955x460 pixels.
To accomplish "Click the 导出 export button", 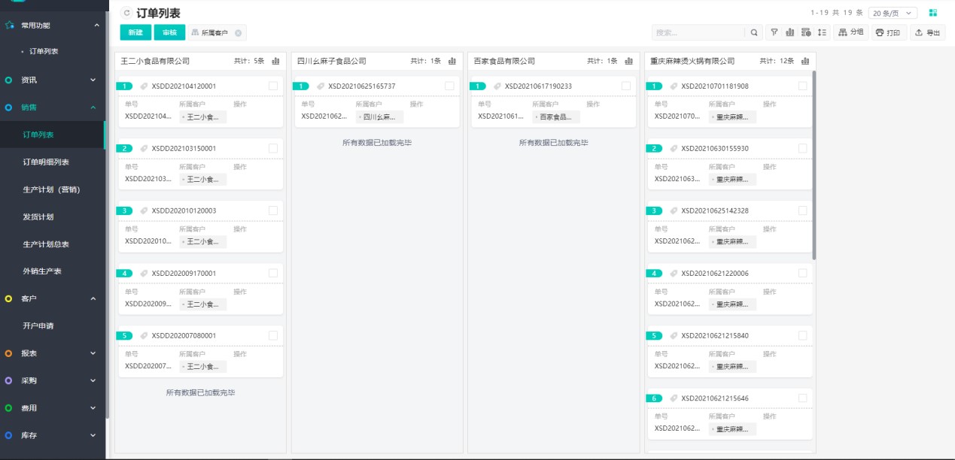I will click(x=927, y=33).
